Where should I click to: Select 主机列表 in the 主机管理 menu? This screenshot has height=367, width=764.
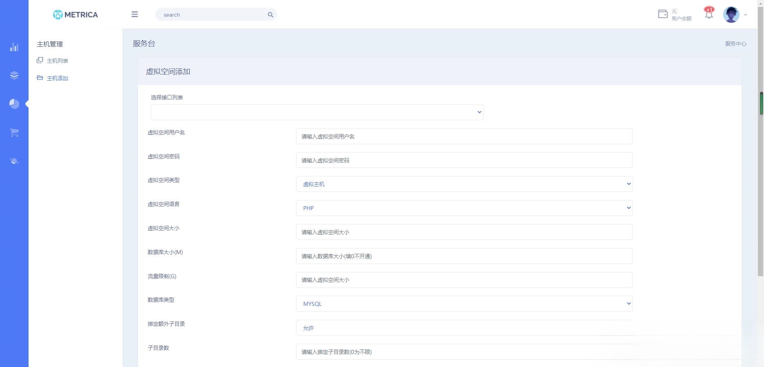click(57, 60)
